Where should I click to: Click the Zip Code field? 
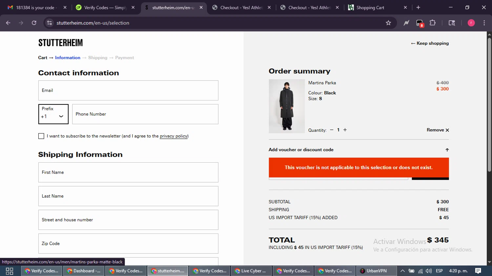[x=128, y=244]
